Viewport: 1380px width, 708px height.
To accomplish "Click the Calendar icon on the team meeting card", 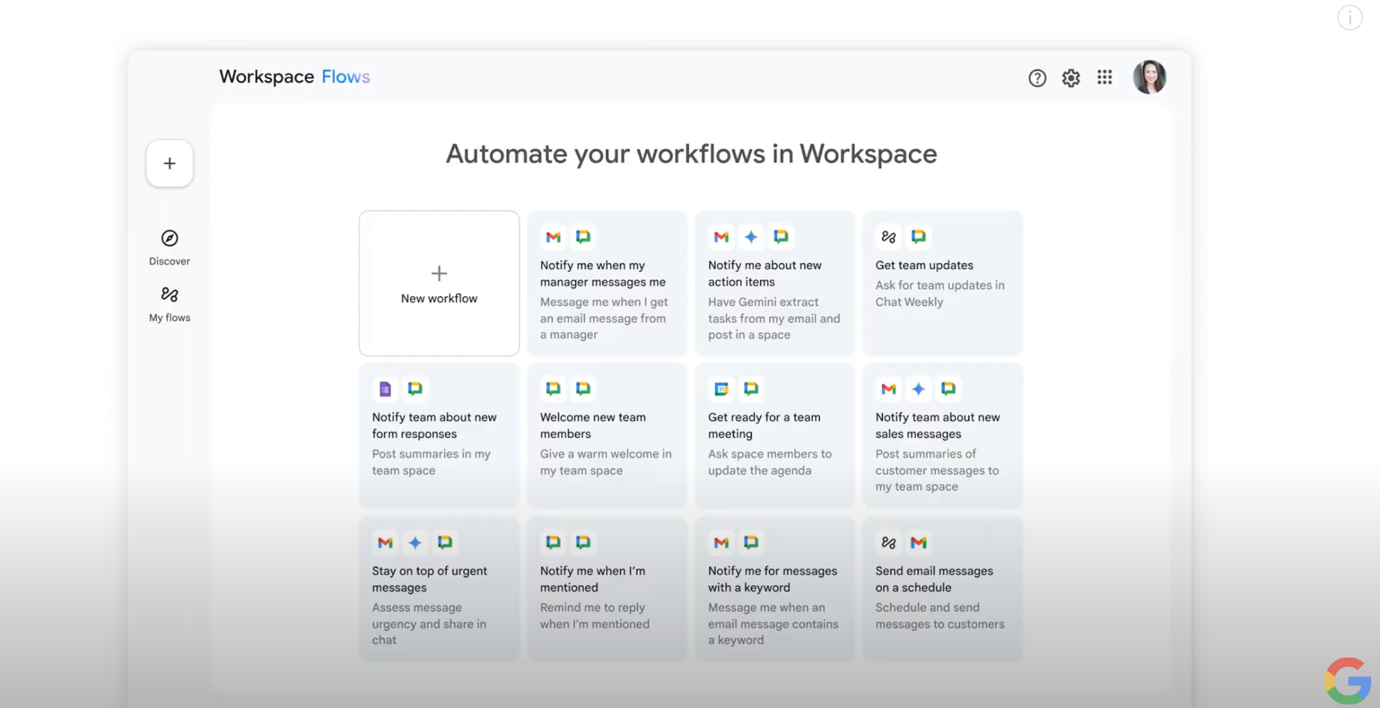I will click(x=720, y=389).
